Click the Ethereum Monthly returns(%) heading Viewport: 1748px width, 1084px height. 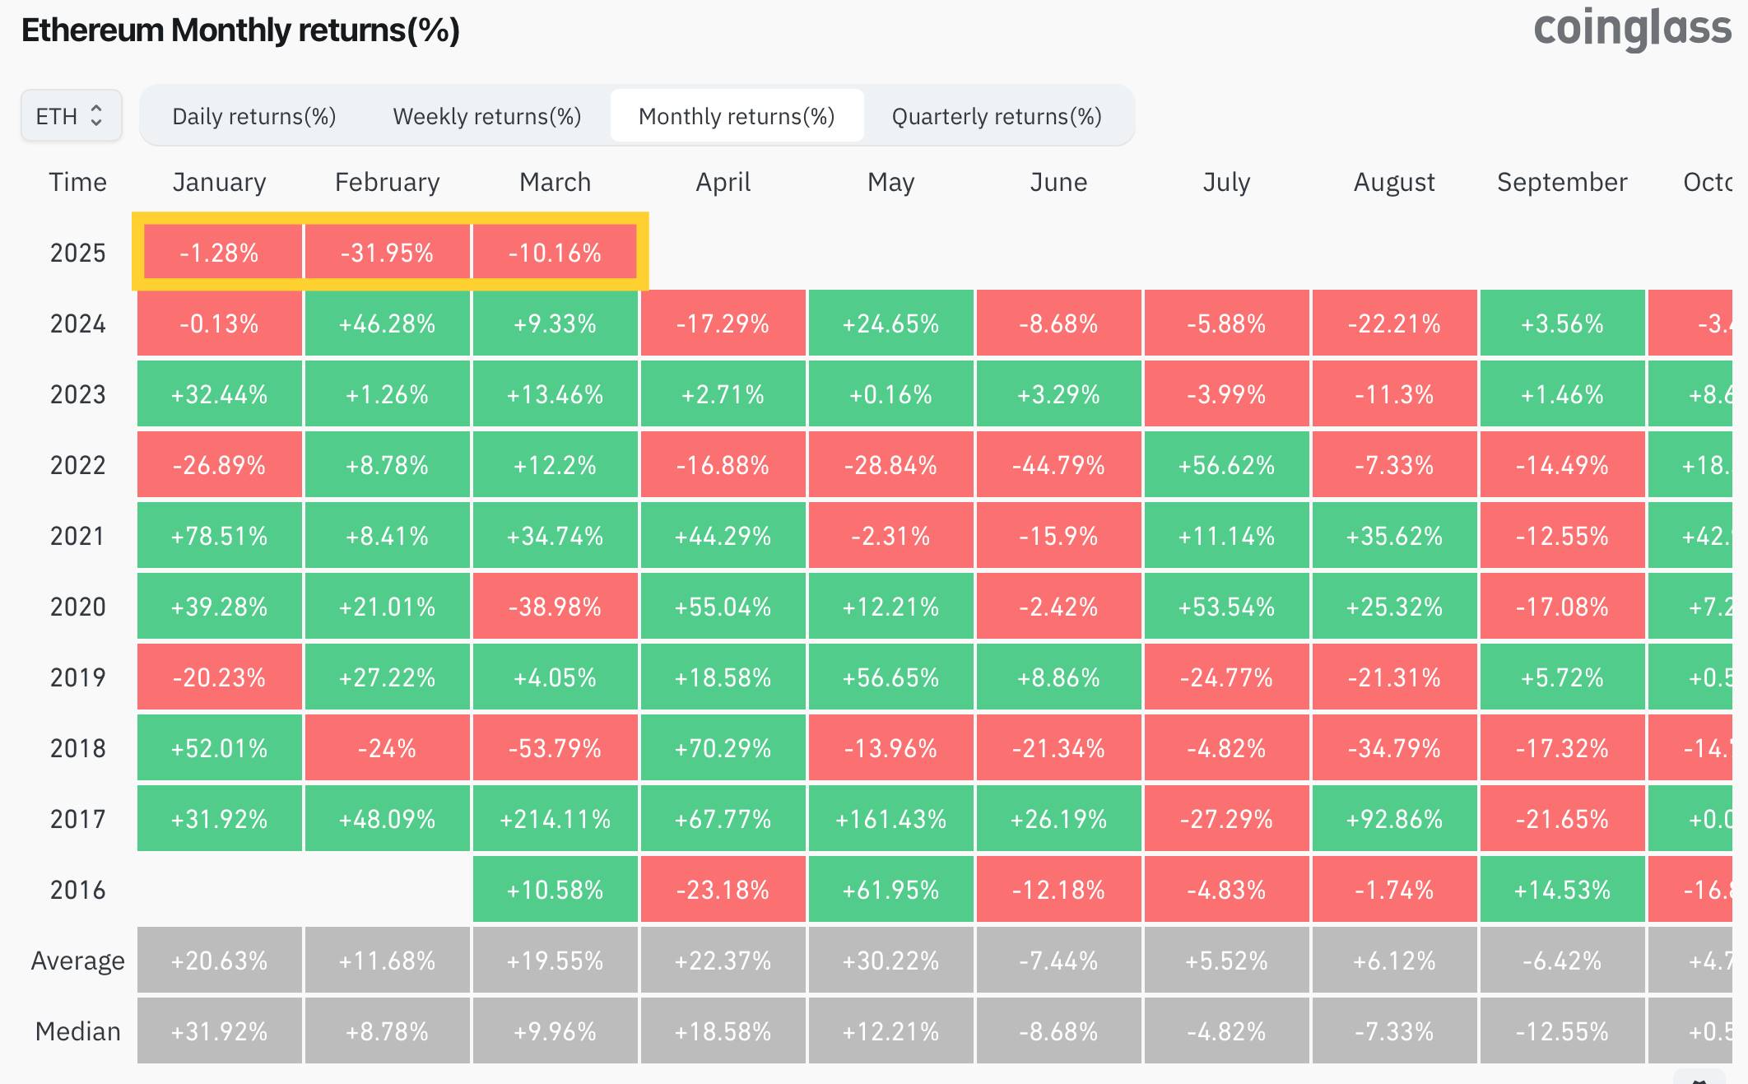240,30
